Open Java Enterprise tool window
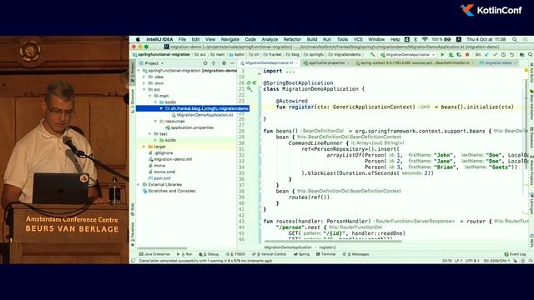The width and height of the screenshot is (534, 300). click(154, 254)
